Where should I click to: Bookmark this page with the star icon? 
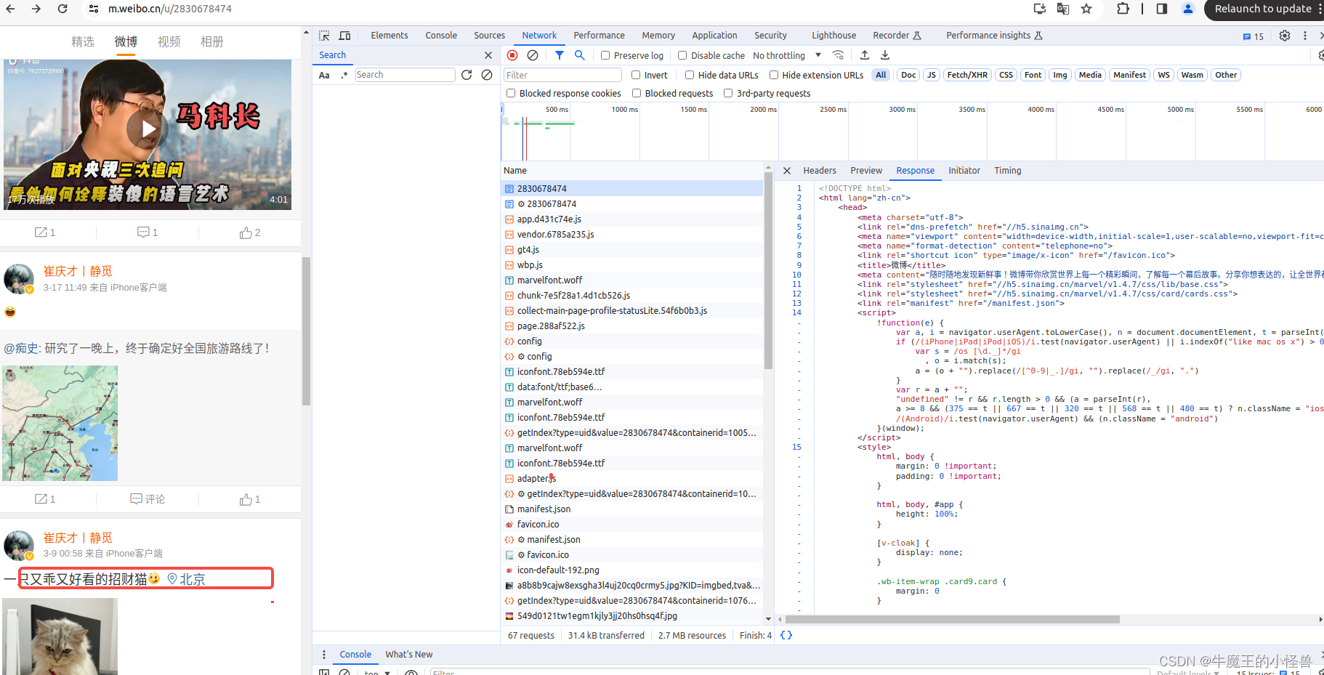(x=1086, y=9)
